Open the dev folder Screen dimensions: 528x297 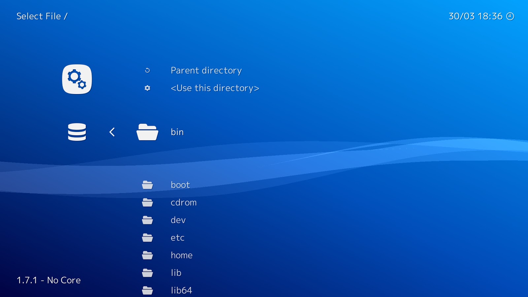[178, 220]
